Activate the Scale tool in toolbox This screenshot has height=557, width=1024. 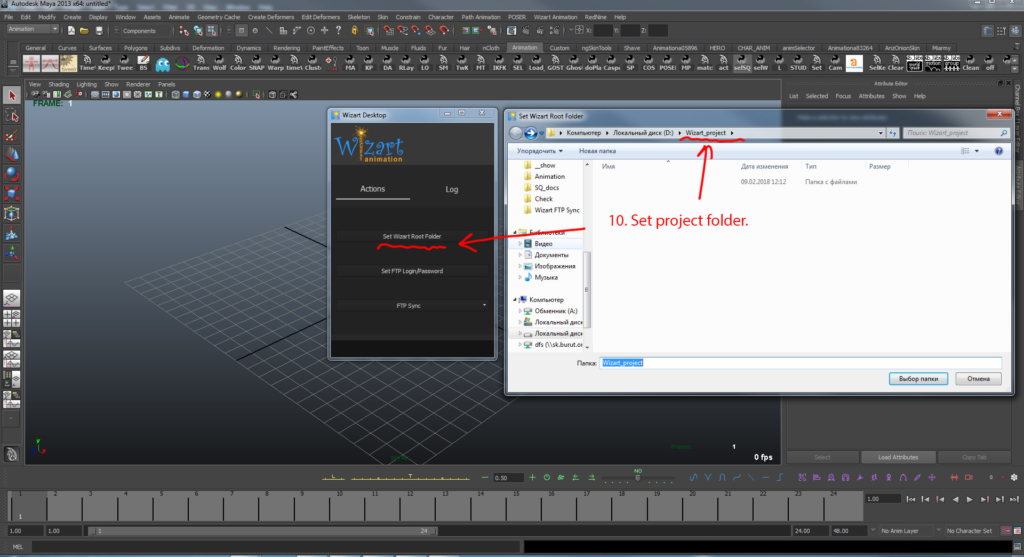[12, 193]
